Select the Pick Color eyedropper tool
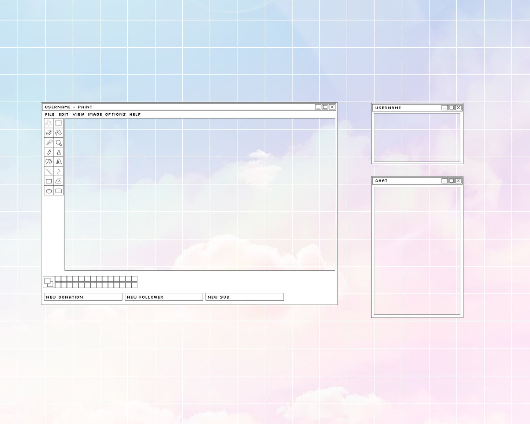Screen dimensions: 530x424 49,143
